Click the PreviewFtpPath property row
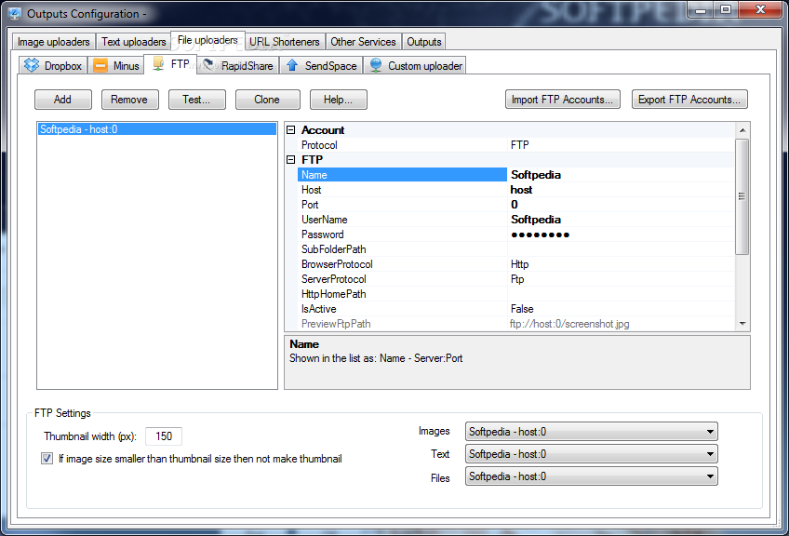Viewport: 789px width, 536px height. click(x=516, y=324)
